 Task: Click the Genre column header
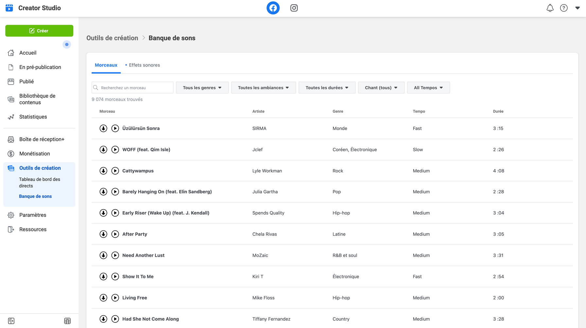pos(338,111)
